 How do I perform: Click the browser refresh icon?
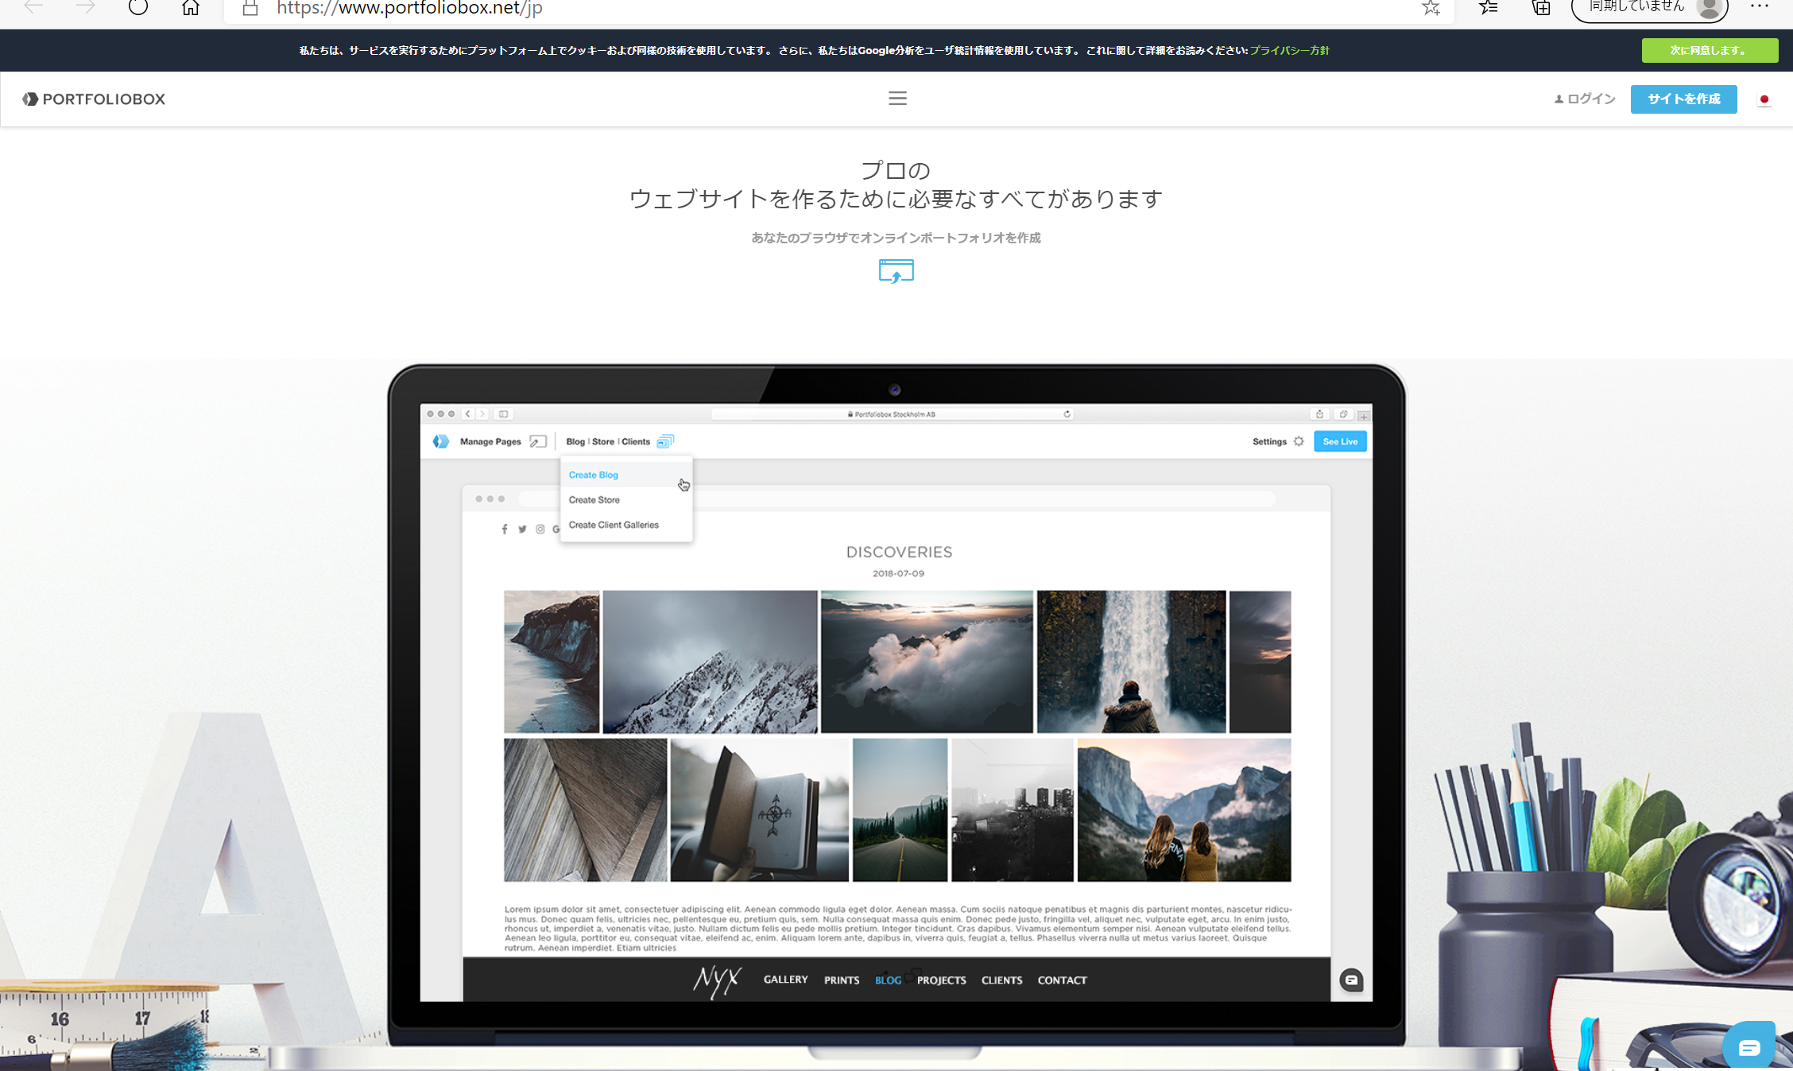138,8
